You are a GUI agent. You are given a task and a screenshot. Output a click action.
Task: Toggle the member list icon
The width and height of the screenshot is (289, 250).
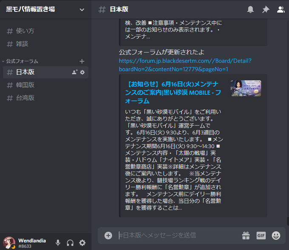(x=280, y=9)
